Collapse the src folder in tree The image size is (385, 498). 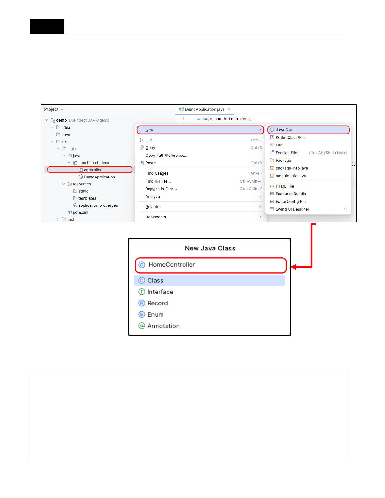52,141
